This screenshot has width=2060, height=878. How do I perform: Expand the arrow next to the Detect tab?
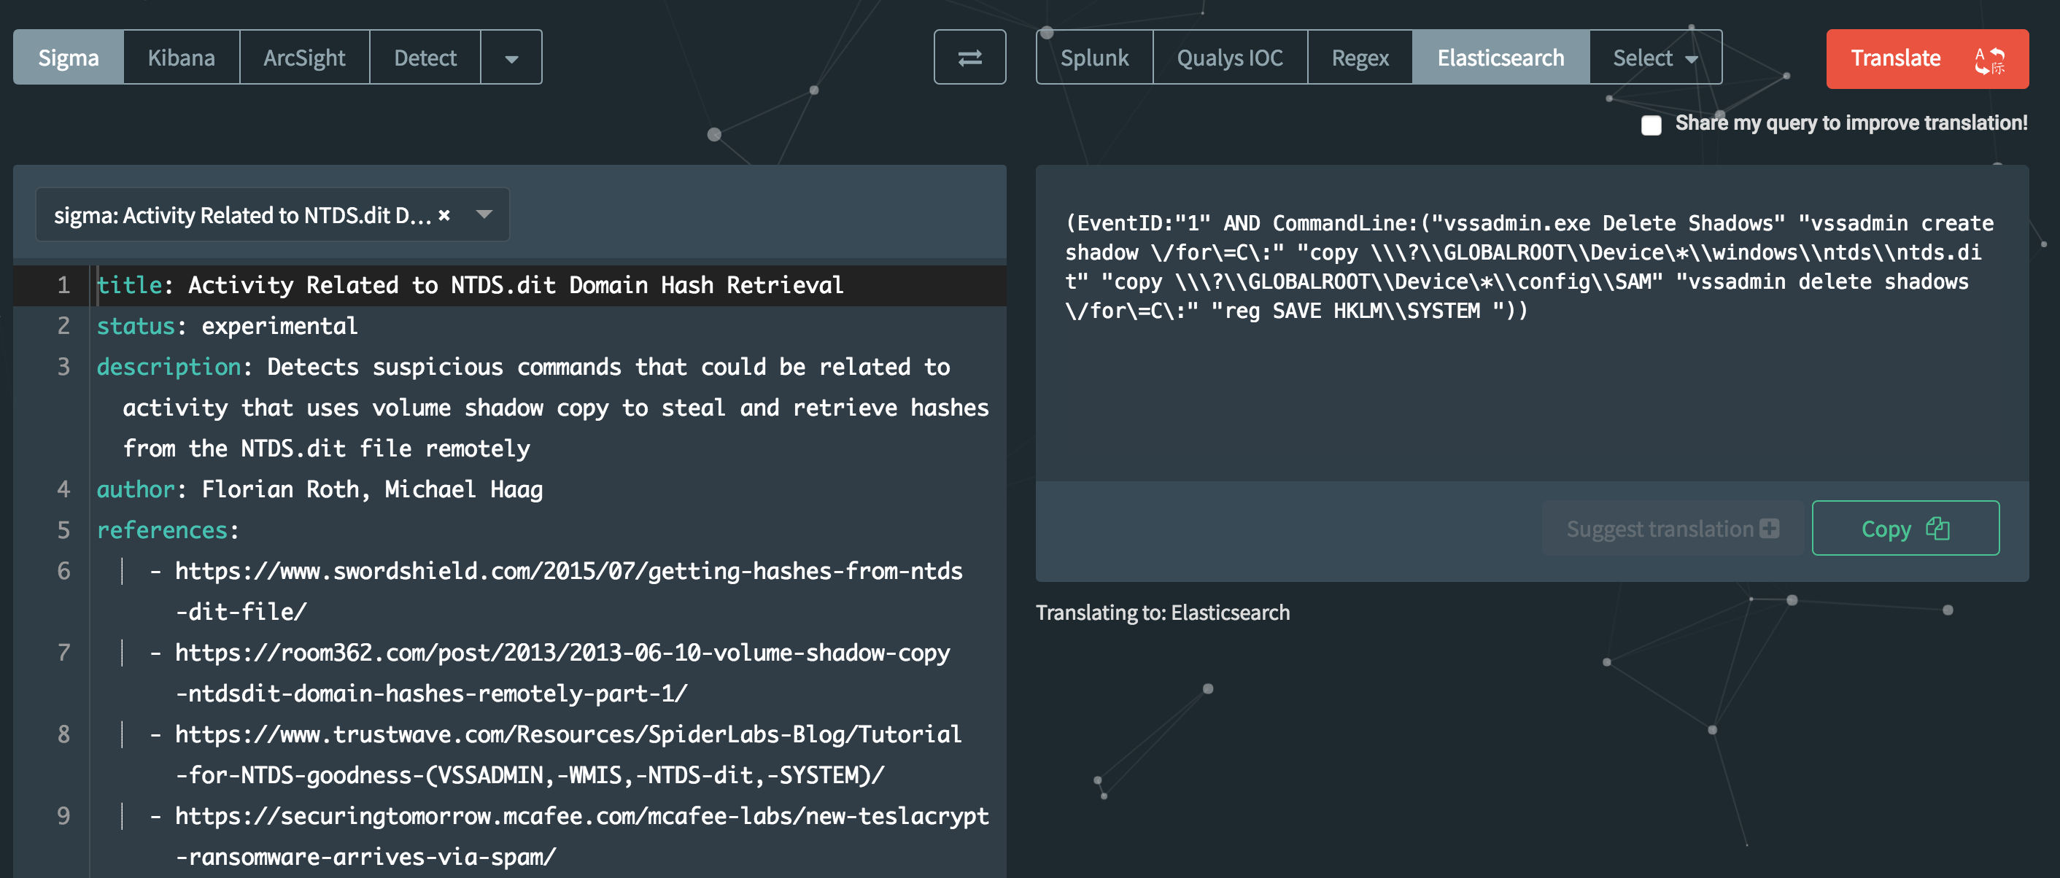pos(512,57)
